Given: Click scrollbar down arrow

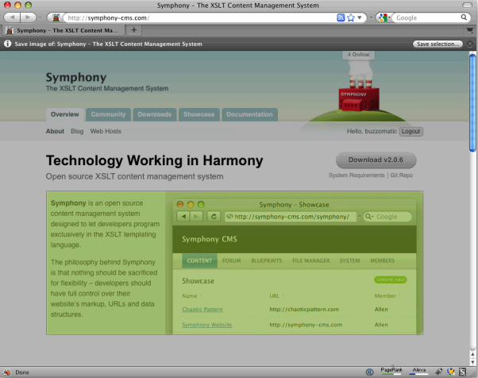Looking at the screenshot, I should pyautogui.click(x=472, y=362).
